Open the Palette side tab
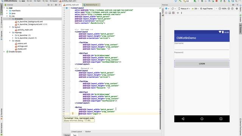The height and width of the screenshot is (136, 242). pos(163,12)
